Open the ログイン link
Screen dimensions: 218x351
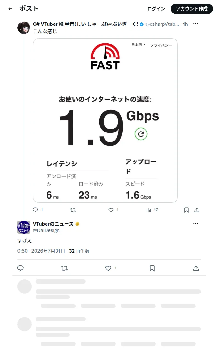coord(156,9)
